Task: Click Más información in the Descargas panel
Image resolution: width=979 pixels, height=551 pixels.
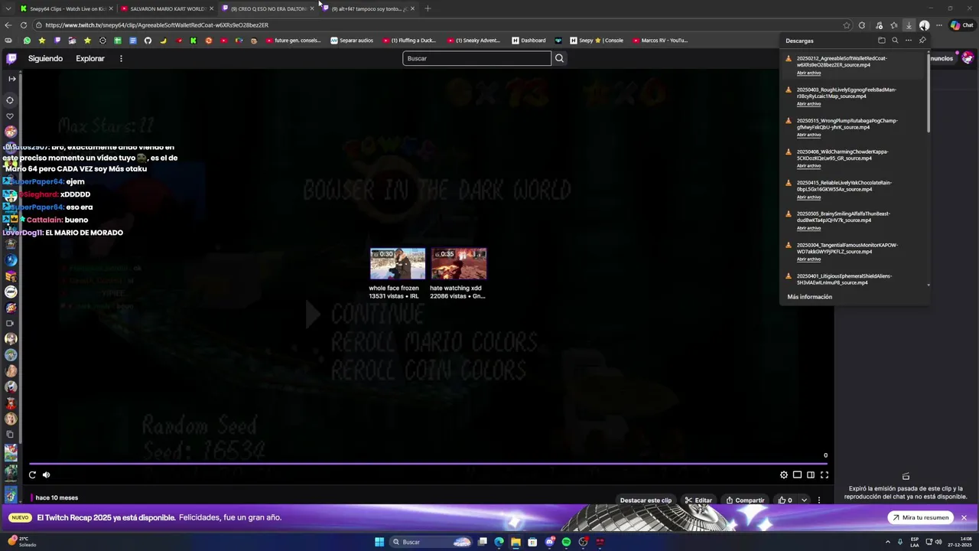Action: [809, 297]
